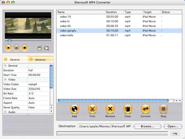
Task: Click the Trim scissors icon
Action: [92, 109]
